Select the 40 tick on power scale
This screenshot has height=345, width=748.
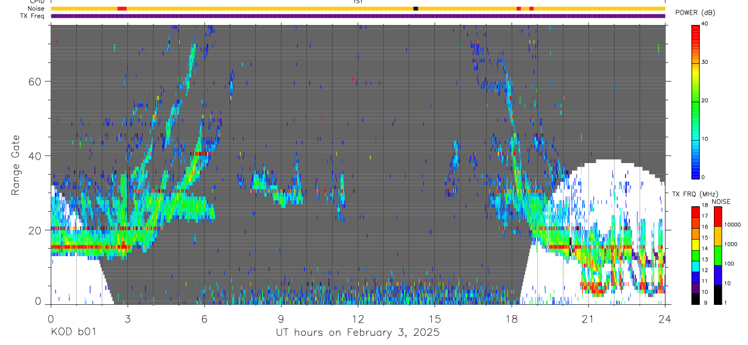[x=705, y=24]
